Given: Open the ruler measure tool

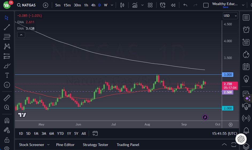Looking at the screenshot, I should (7, 98).
